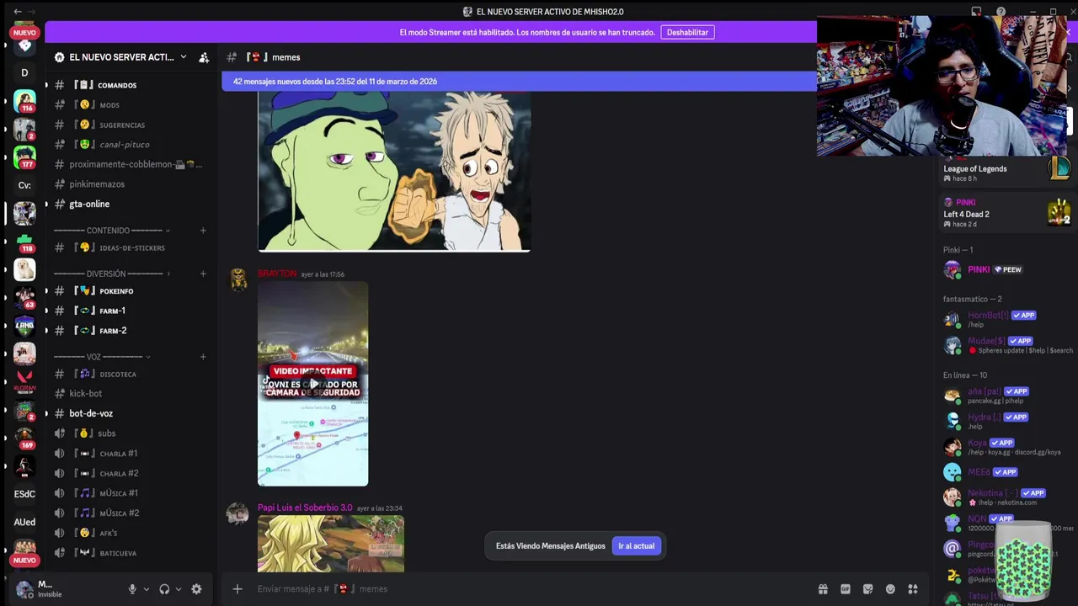The height and width of the screenshot is (606, 1078).
Task: Open microphone input options arrow
Action: (147, 589)
